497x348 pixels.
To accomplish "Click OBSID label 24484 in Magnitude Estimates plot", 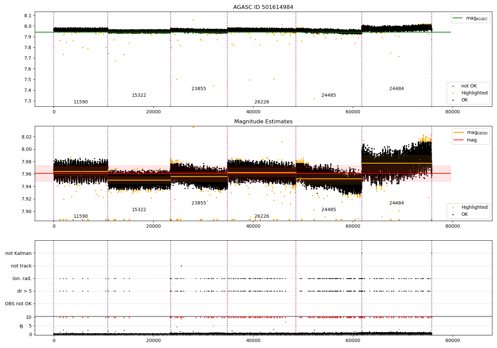I will pyautogui.click(x=397, y=203).
